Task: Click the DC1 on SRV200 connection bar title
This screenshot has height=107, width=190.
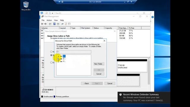Action: [x=95, y=2]
